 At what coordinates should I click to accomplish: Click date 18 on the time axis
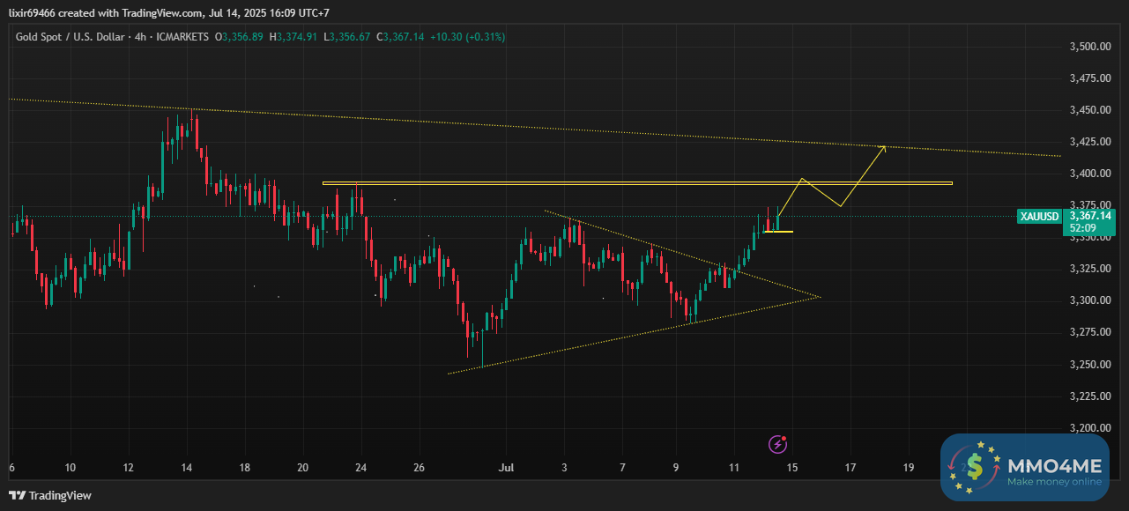(245, 467)
